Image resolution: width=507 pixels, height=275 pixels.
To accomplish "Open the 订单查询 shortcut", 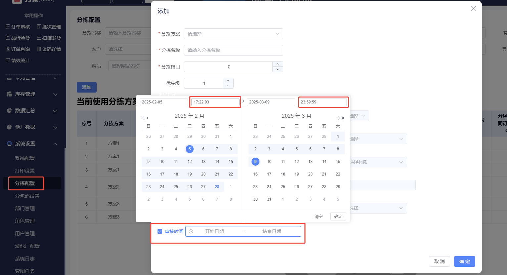I will (x=18, y=49).
